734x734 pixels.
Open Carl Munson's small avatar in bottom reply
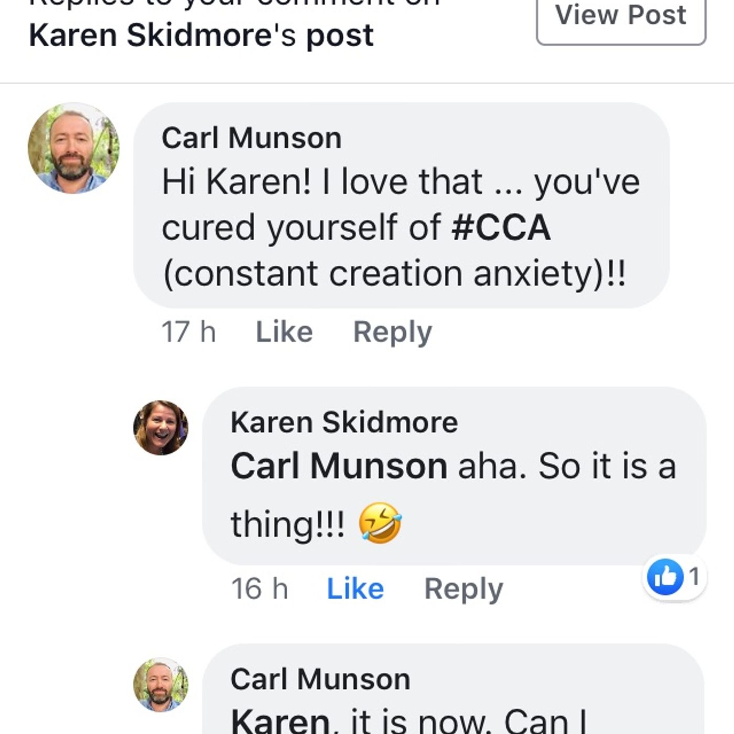click(160, 684)
